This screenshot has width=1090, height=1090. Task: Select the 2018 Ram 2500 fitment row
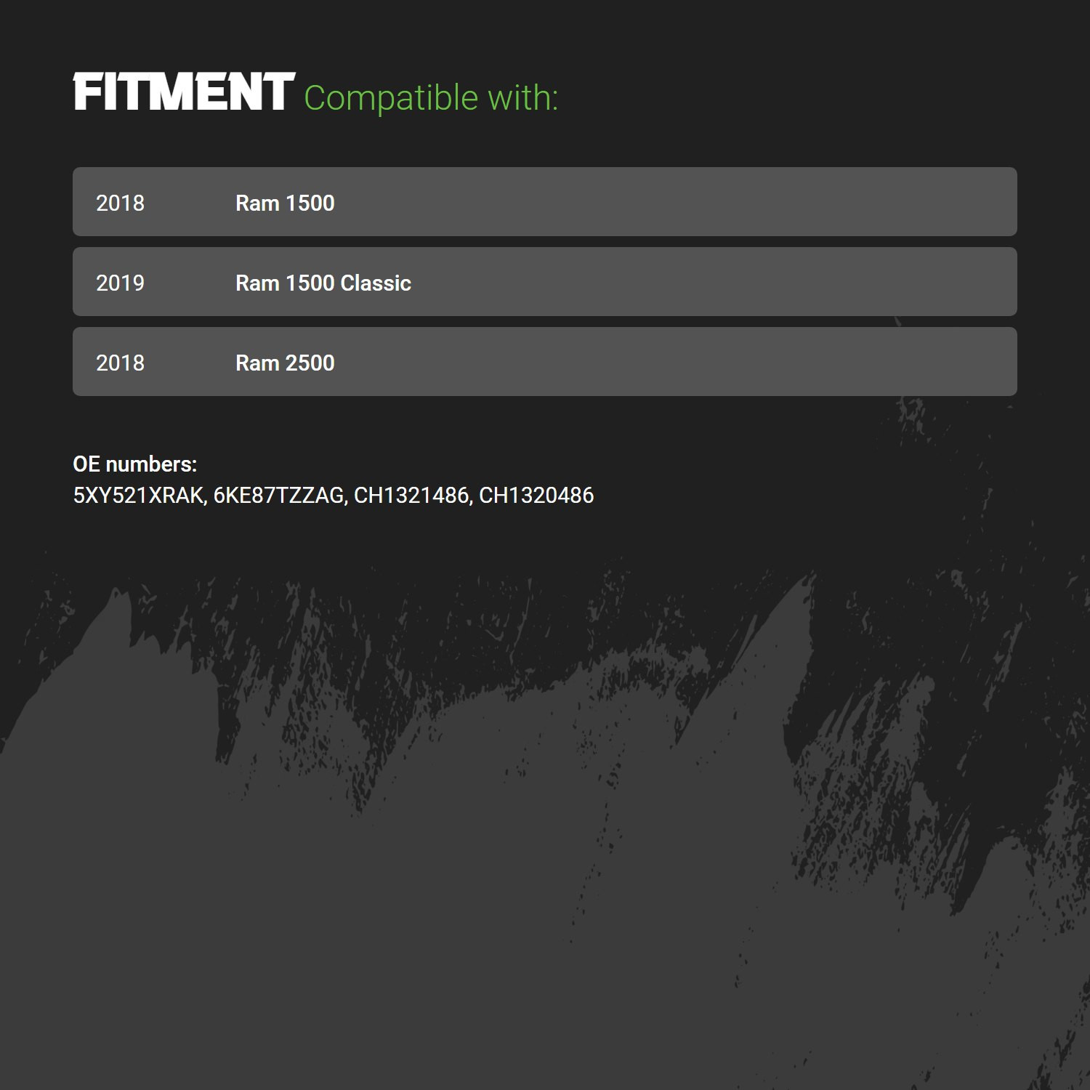(545, 362)
